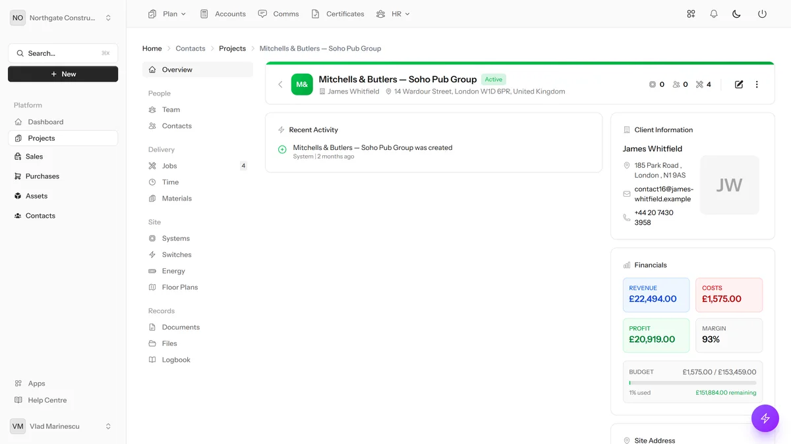791x444 pixels.
Task: Open Help Centre
Action: (x=63, y=400)
